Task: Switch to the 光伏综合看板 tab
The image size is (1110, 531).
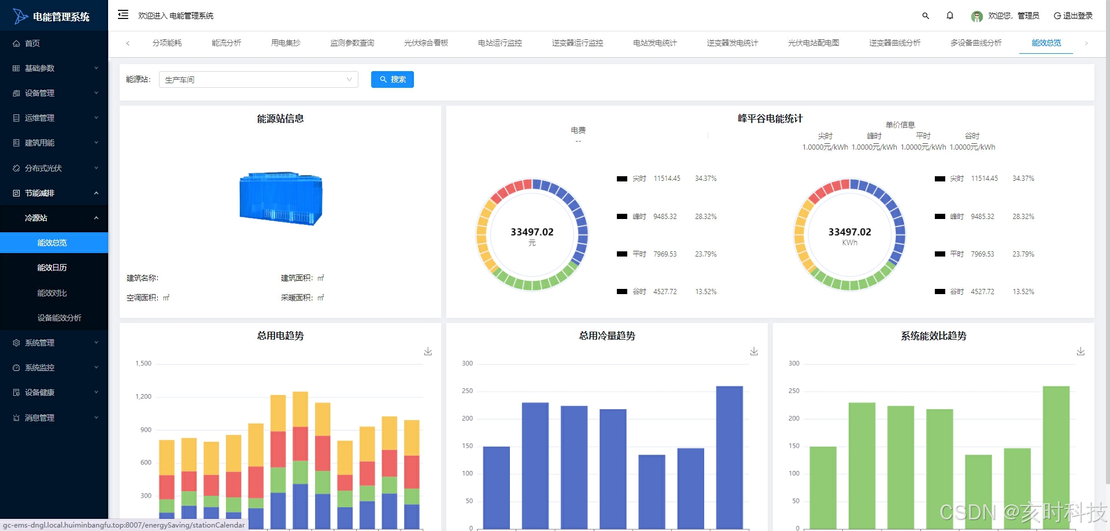Action: [x=426, y=43]
